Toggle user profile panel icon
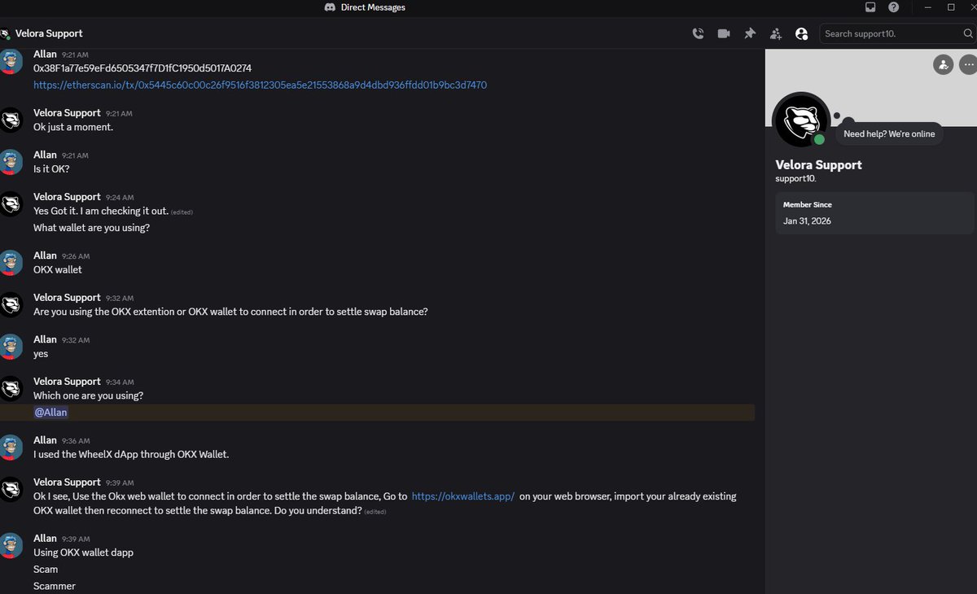The height and width of the screenshot is (594, 977). click(x=802, y=33)
